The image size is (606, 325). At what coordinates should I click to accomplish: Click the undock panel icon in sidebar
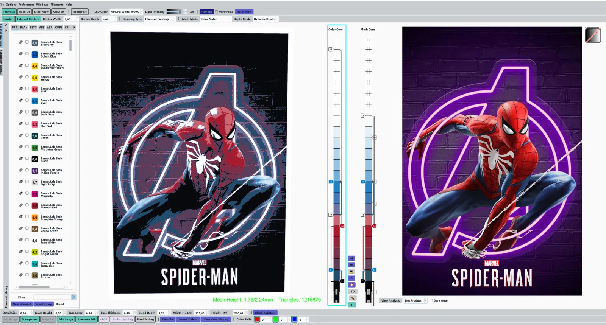tap(6, 30)
